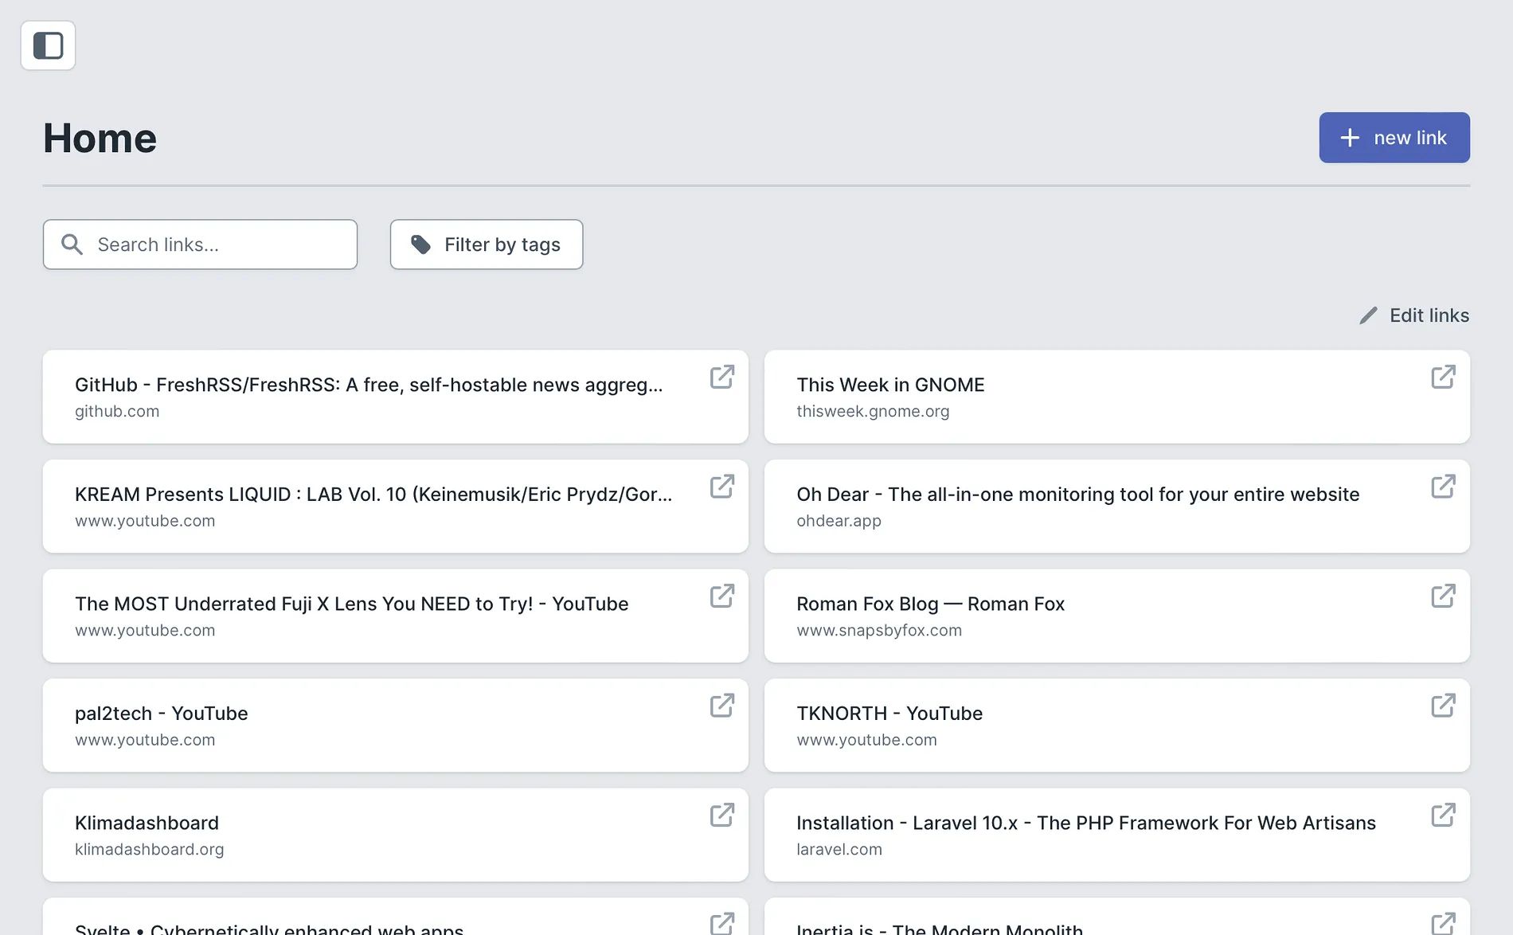
Task: Click www.youtube.com under KREAM Presents LIQUID
Action: (145, 521)
